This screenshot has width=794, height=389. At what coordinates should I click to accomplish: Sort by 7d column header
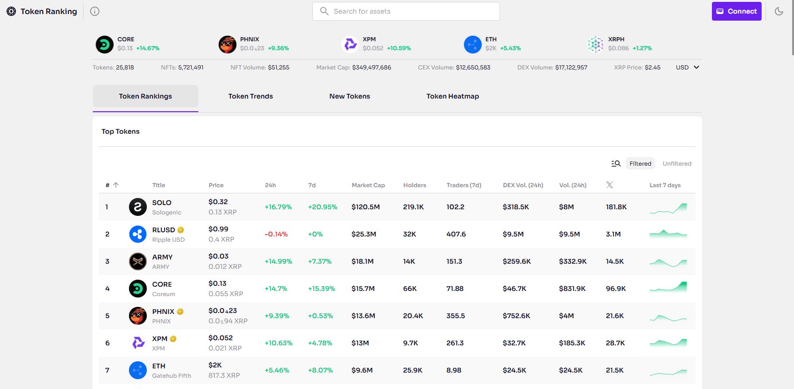pos(312,185)
